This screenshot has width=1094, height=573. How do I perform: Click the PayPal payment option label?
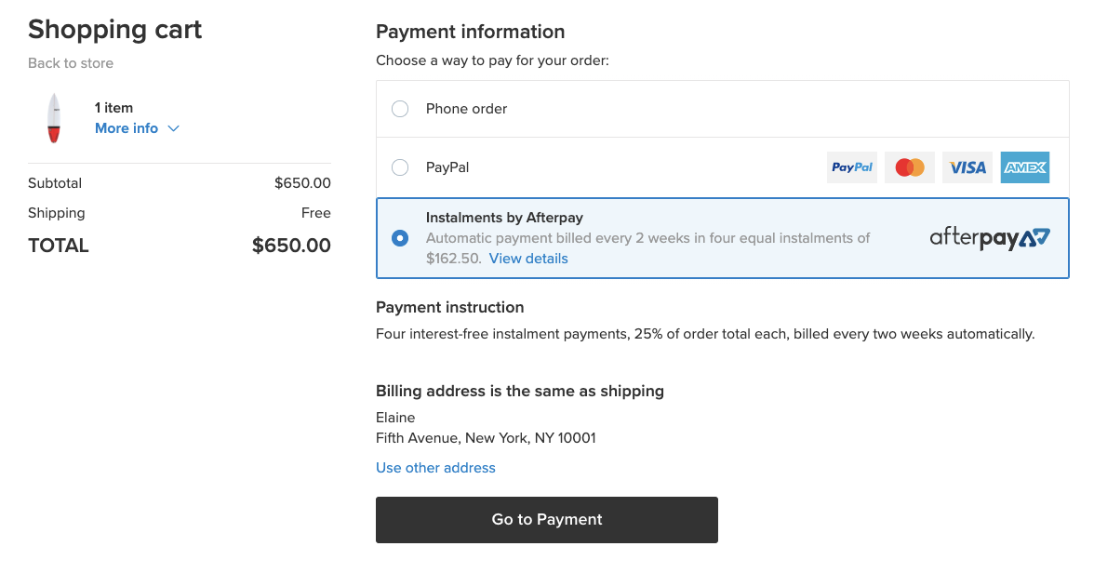tap(447, 167)
